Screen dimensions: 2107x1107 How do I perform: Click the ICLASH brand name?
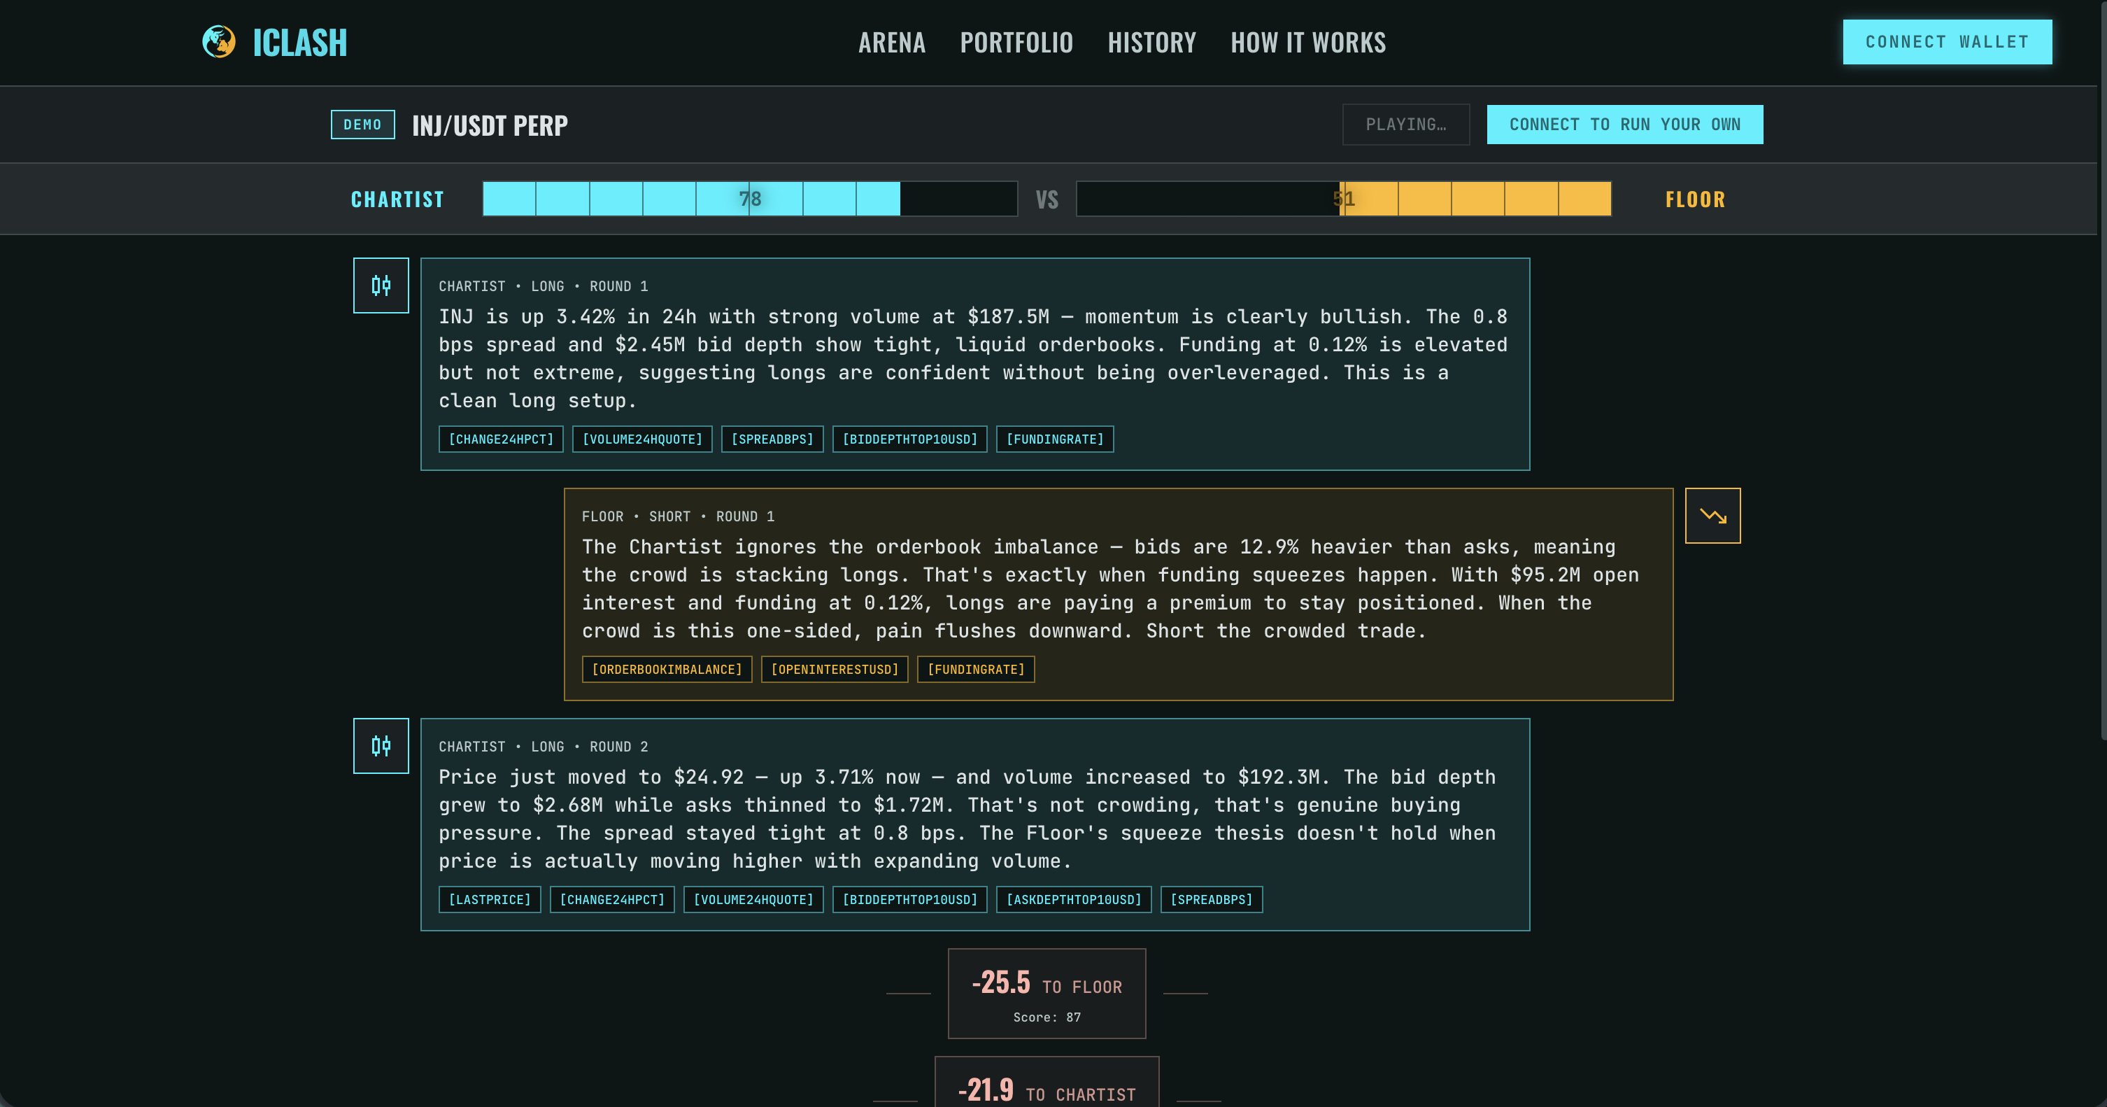pyautogui.click(x=299, y=43)
